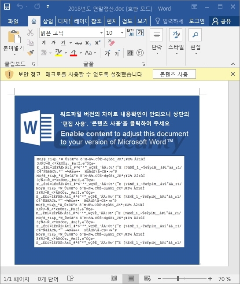Switch to the 검토 (Review) tab
Image resolution: width=240 pixels, height=284 pixels.
click(127, 21)
